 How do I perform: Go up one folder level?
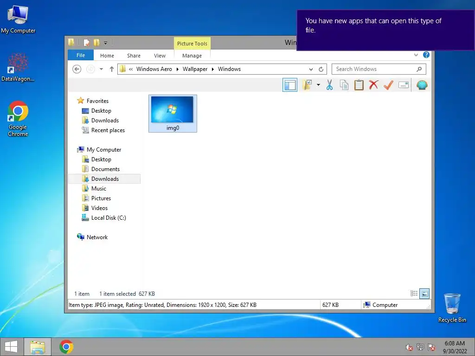(x=112, y=70)
